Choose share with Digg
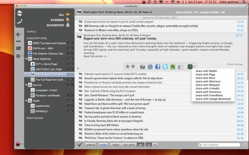Image resolution: width=249 pixels, height=155 pixels. click(x=205, y=74)
